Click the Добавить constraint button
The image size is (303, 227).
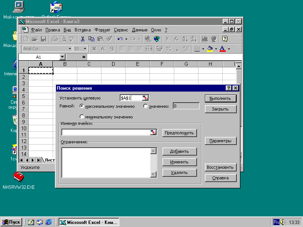180,152
